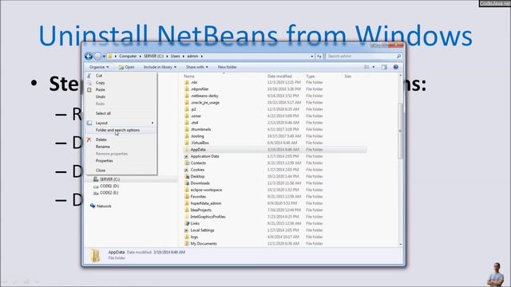Expand the Share with dropdown
This screenshot has height=287, width=511.
(197, 67)
